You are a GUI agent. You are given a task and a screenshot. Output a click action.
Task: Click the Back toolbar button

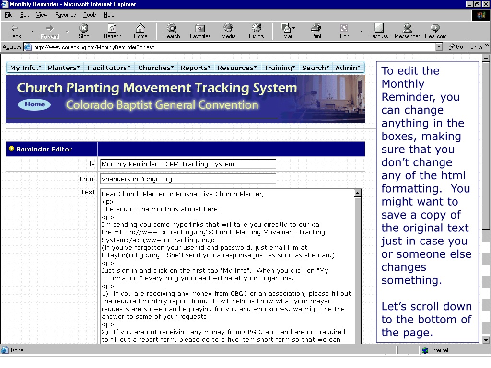click(x=15, y=31)
